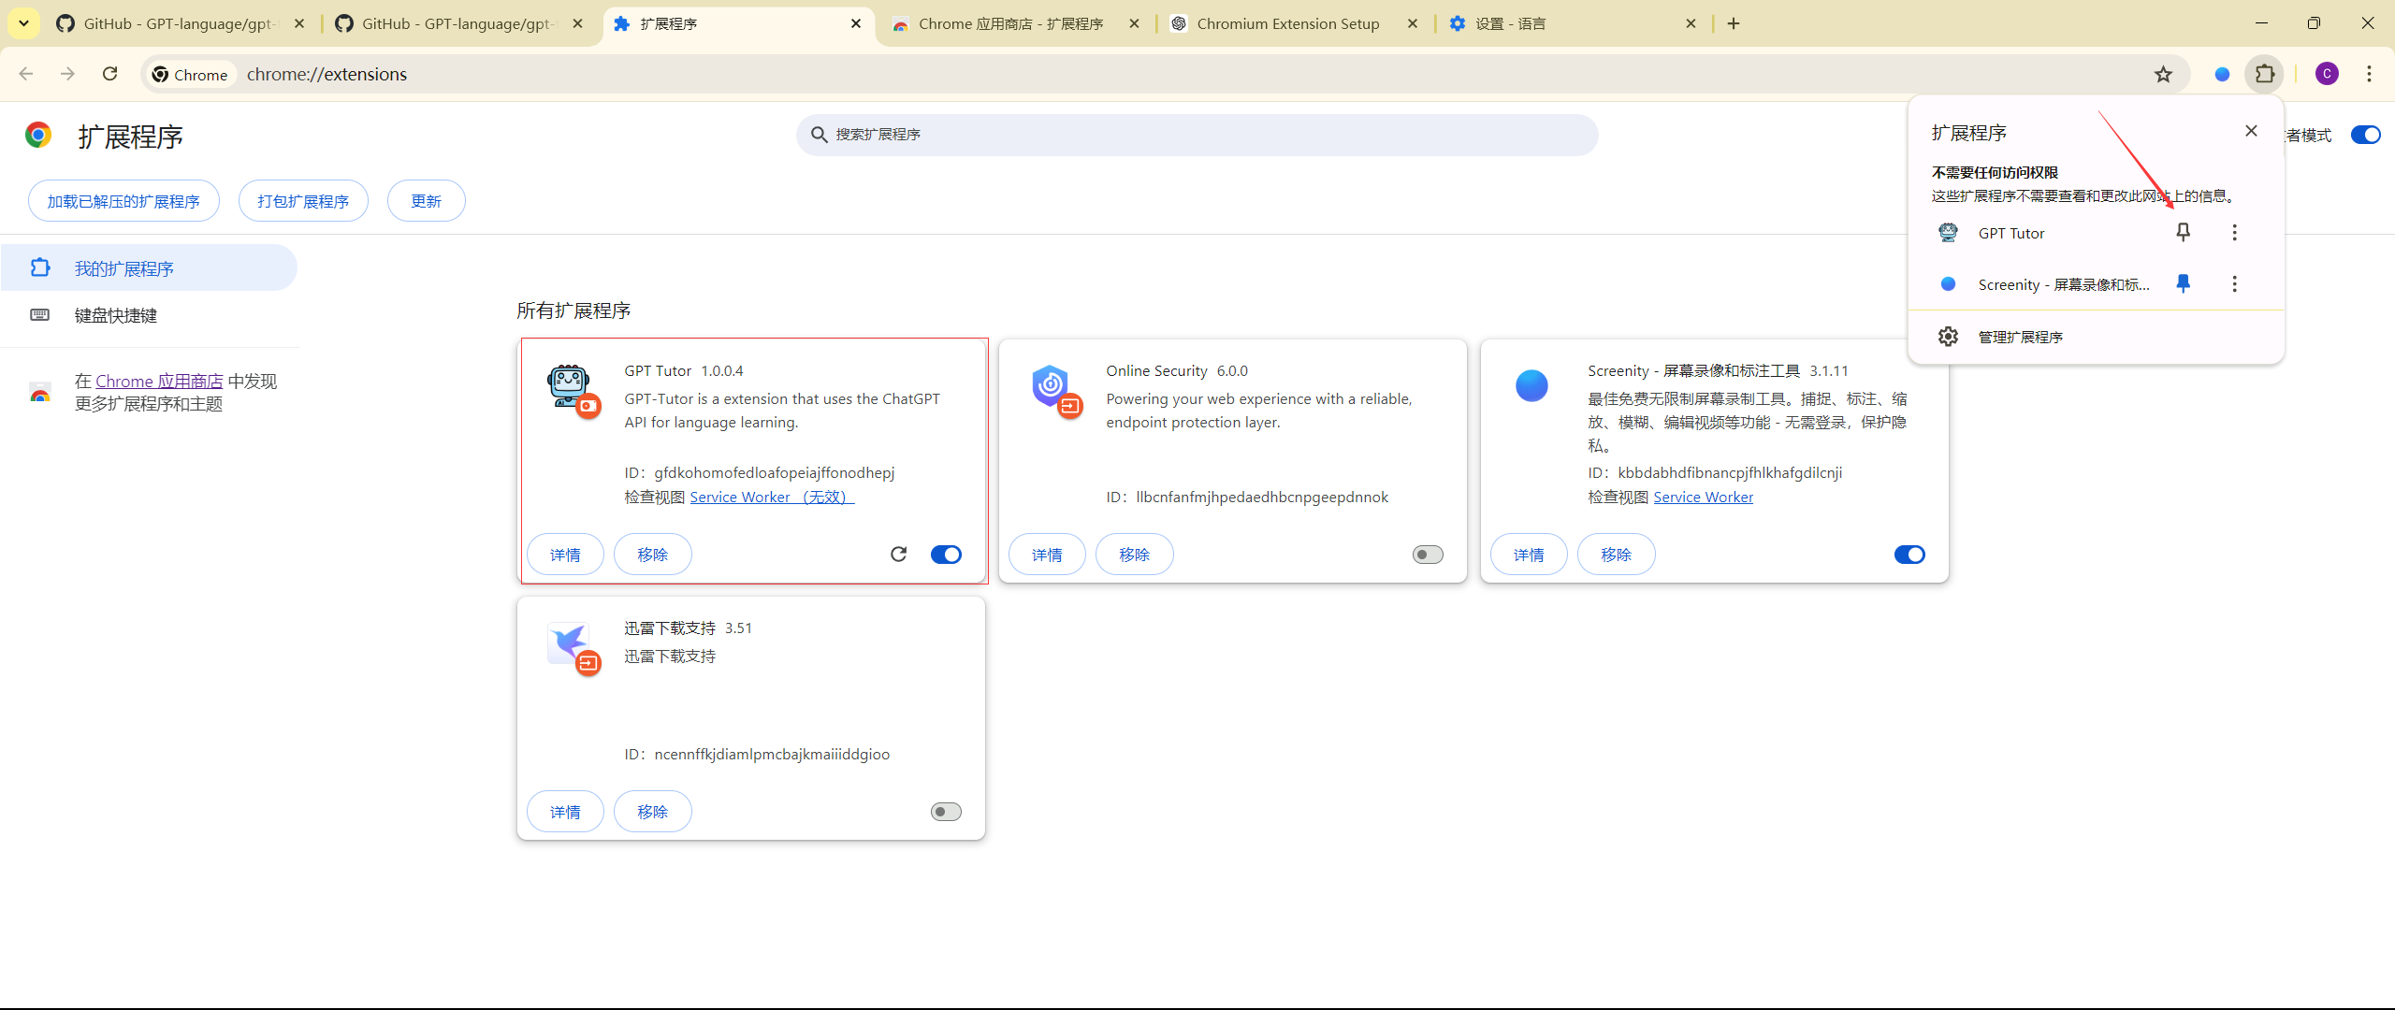This screenshot has height=1010, width=2395.
Task: Open the more-options menu for GPT Tutor
Action: tap(2234, 232)
